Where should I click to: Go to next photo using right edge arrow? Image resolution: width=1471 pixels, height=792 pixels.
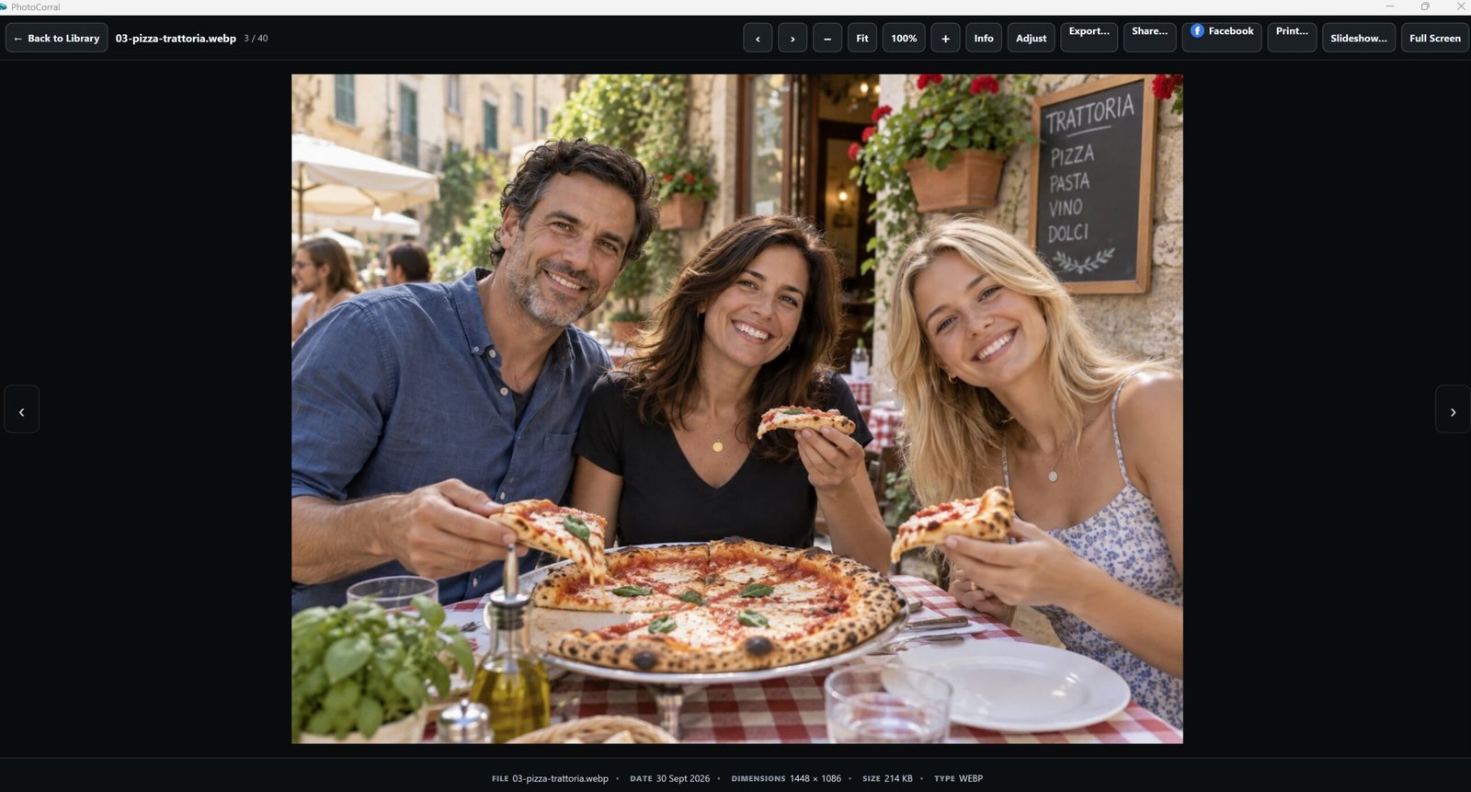click(x=1453, y=409)
